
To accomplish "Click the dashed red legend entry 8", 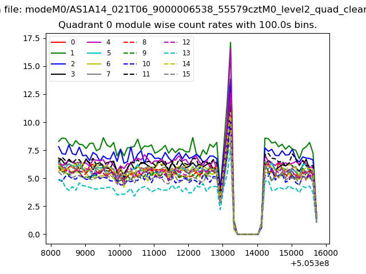I will pos(133,42).
